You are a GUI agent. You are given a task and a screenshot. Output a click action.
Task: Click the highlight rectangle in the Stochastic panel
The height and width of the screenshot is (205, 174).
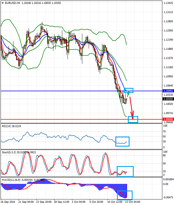125,171
